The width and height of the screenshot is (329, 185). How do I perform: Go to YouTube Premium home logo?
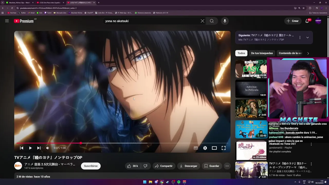pos(24,21)
